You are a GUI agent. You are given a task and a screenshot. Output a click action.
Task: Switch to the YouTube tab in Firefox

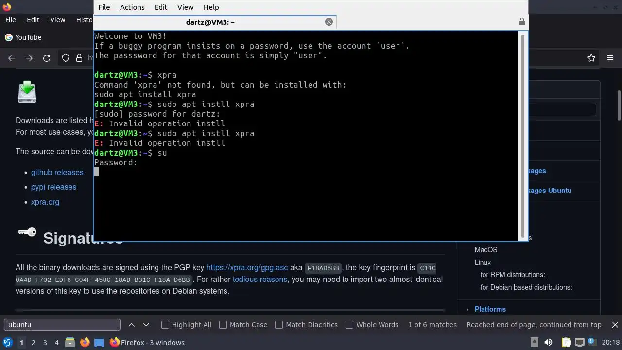pyautogui.click(x=23, y=37)
